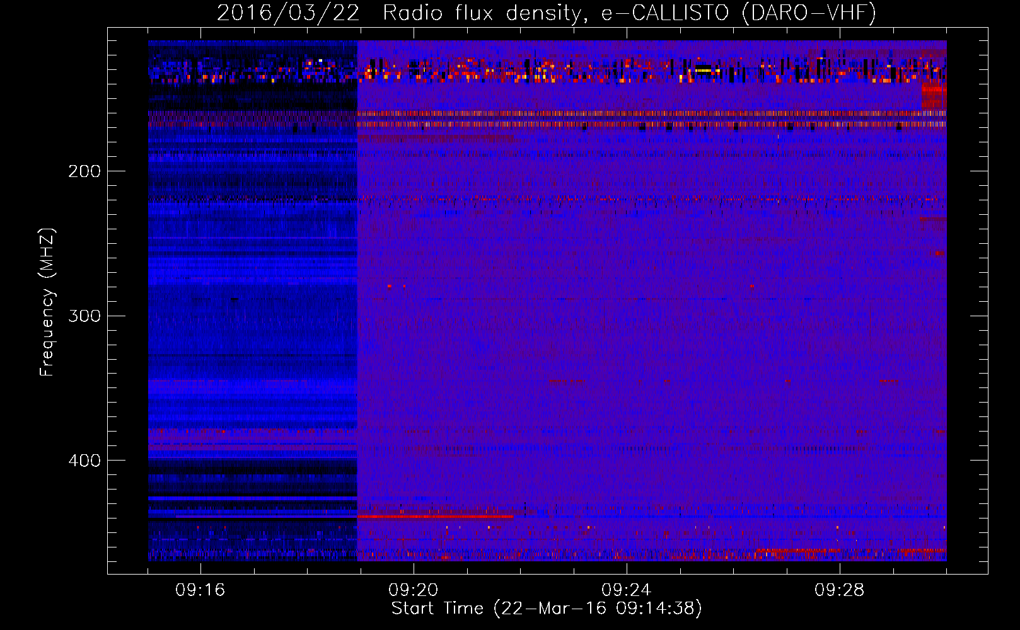
Task: Click the 09:24 time tick label
Action: click(627, 590)
